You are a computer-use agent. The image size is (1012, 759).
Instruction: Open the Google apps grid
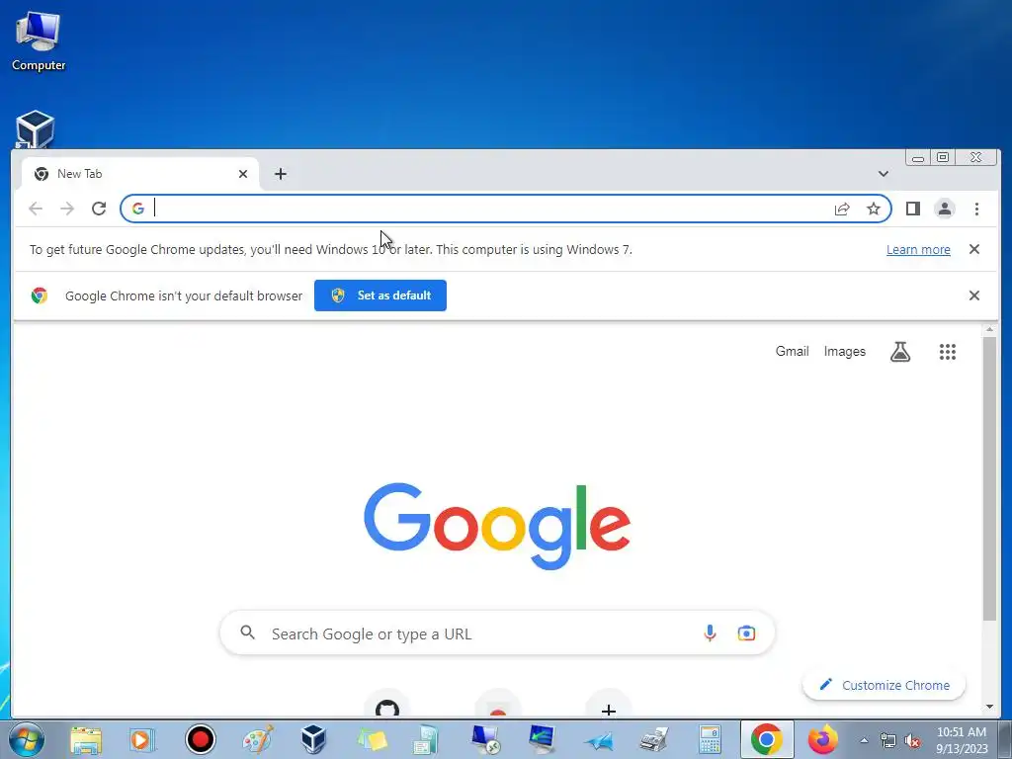point(947,352)
